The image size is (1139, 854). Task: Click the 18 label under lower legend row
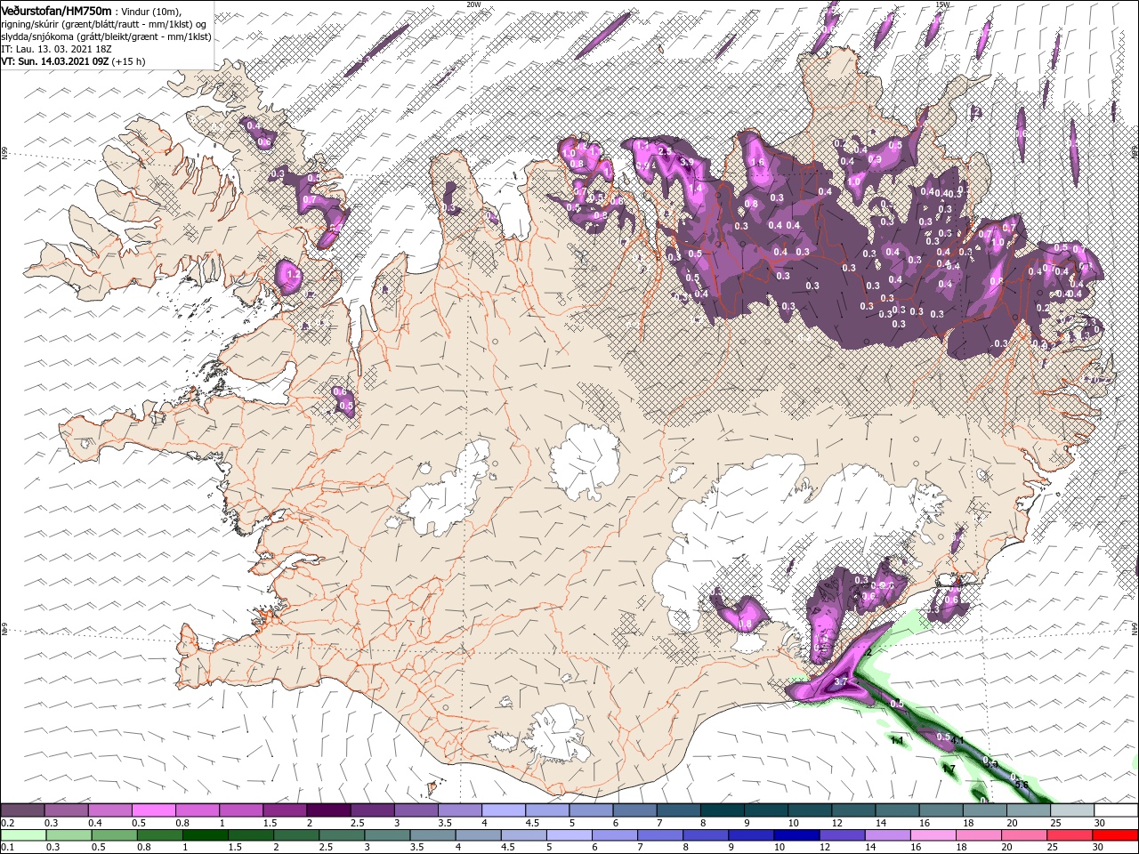964,848
